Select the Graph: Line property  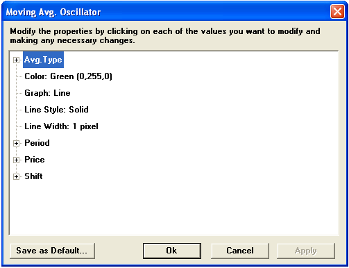tap(47, 93)
